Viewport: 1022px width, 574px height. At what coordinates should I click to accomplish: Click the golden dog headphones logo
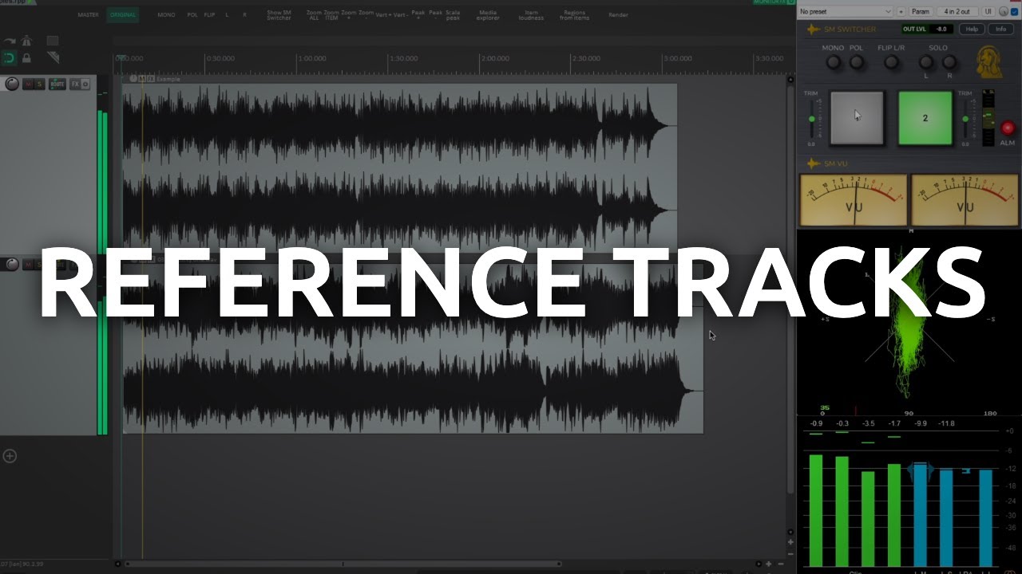tap(990, 62)
